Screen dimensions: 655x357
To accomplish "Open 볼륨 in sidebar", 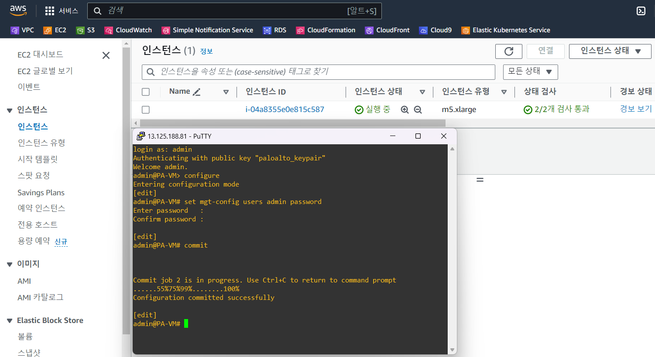I will click(x=25, y=337).
